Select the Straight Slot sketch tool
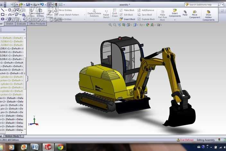226x151 pixels. tap(3, 19)
